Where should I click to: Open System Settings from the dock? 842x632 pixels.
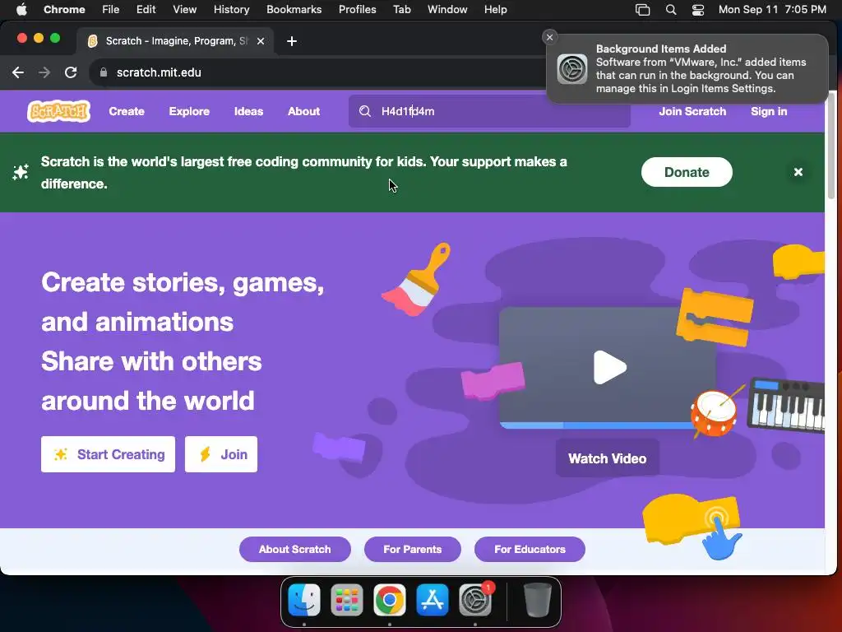point(475,600)
